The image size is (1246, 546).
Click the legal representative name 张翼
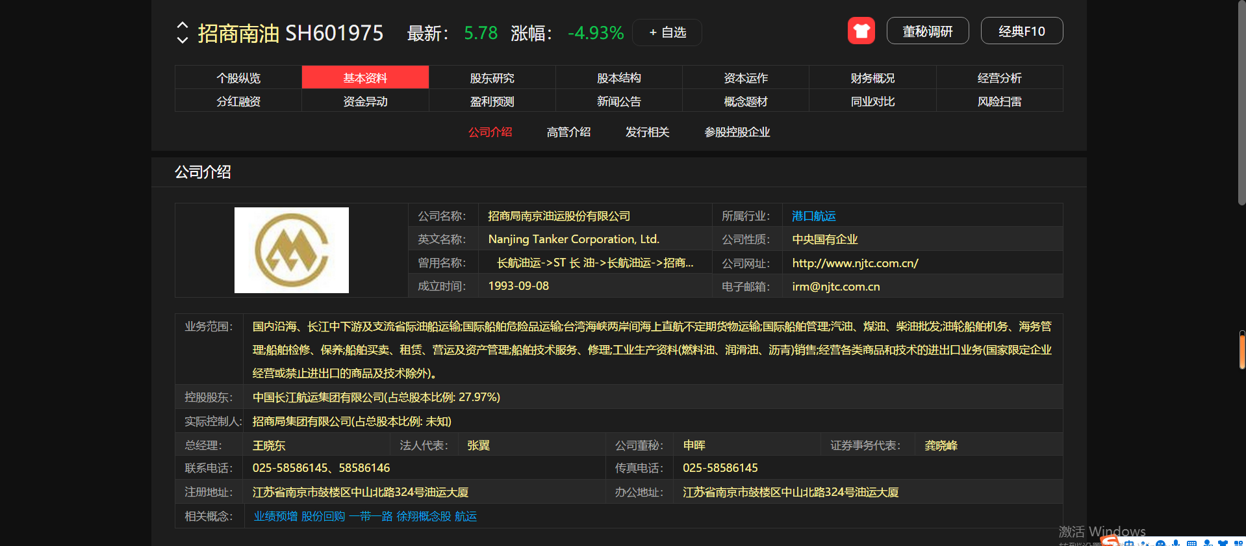pyautogui.click(x=479, y=445)
